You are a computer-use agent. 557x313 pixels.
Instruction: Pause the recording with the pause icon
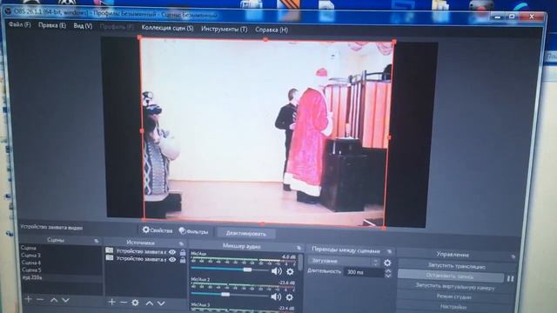tap(511, 279)
